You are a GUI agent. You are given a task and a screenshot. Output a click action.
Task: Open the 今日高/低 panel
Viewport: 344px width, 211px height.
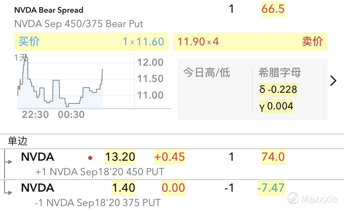pyautogui.click(x=207, y=73)
